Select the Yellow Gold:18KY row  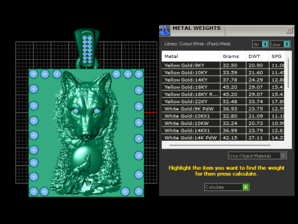click(223, 87)
